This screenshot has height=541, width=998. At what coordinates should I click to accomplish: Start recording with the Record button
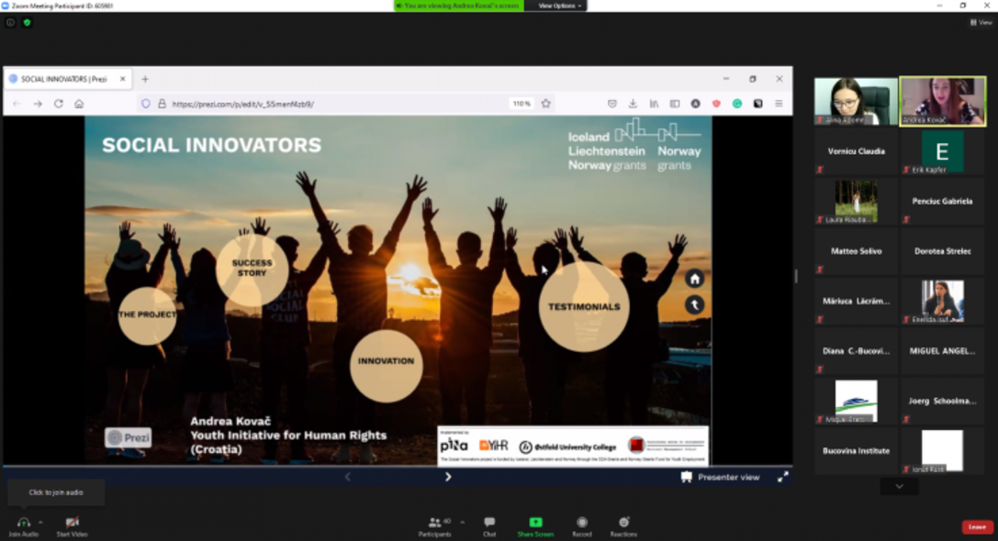pos(581,523)
